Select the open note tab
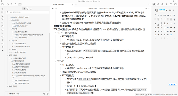Image resolution: width=178 pixels, height=96 pixels. click(63, 5)
